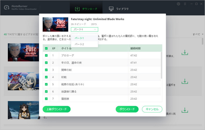The width and height of the screenshot is (205, 130).
Task: Toggle the select-all episodes checkbox in header
Action: pyautogui.click(x=46, y=48)
